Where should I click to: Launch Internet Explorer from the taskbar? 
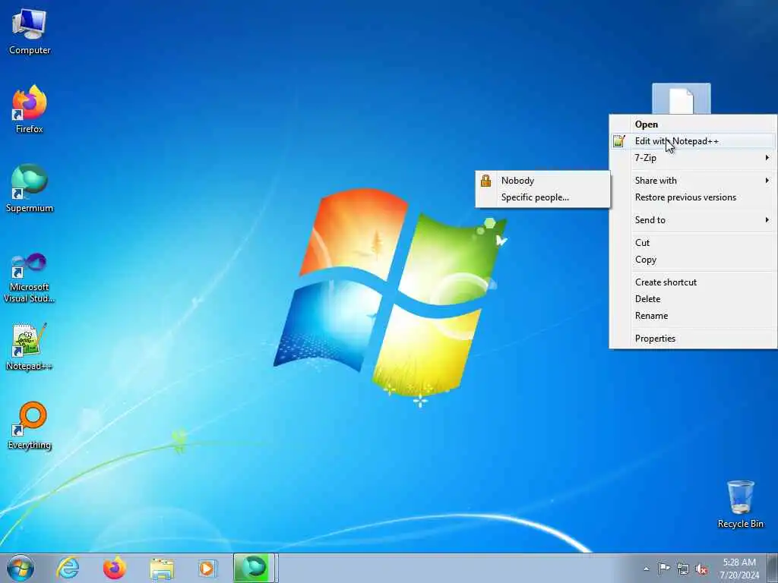(68, 568)
